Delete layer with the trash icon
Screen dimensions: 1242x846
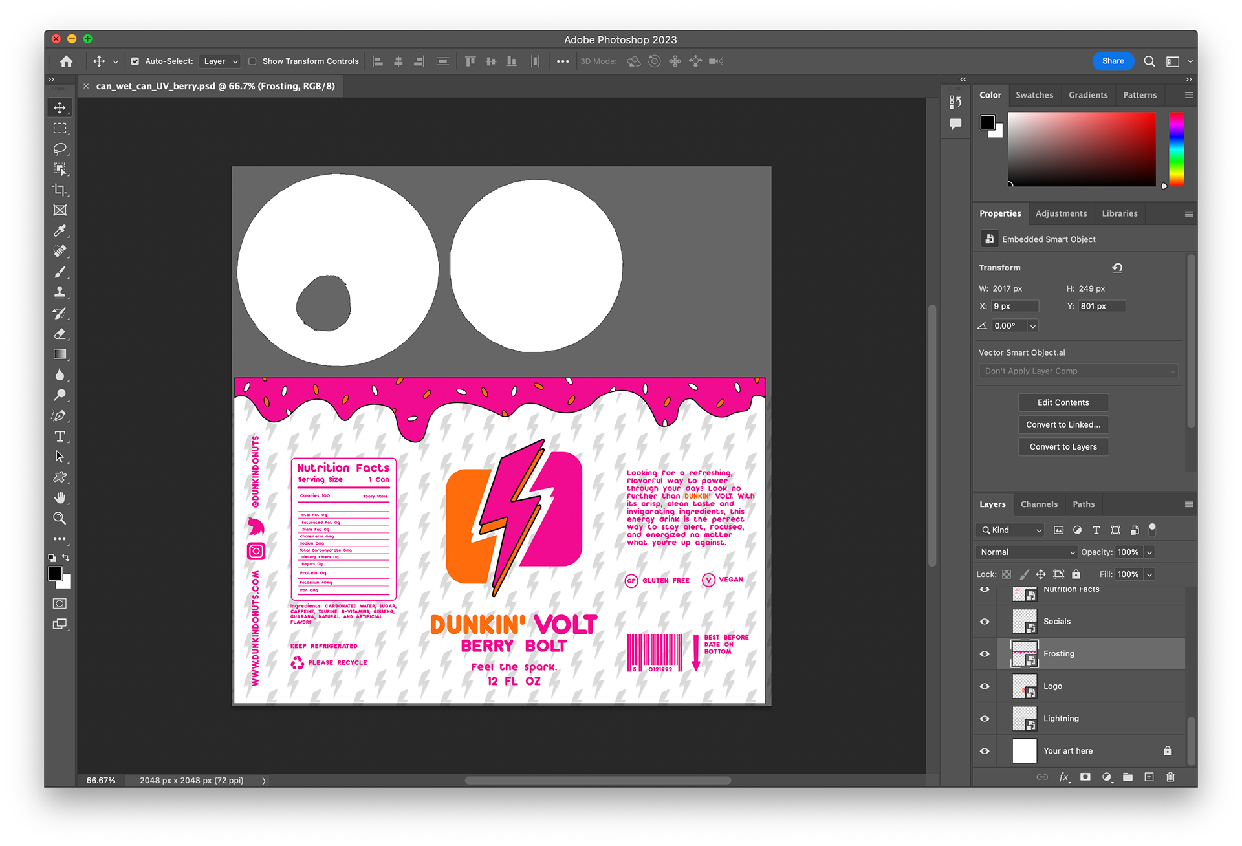[1170, 777]
